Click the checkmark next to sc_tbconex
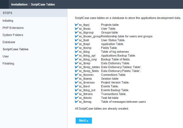Viewport: 183px width, 128px height. (x=77, y=75)
